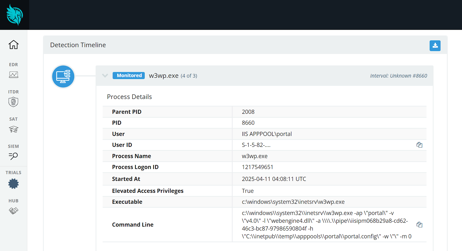
Task: Click the Executable path value
Action: (293, 202)
